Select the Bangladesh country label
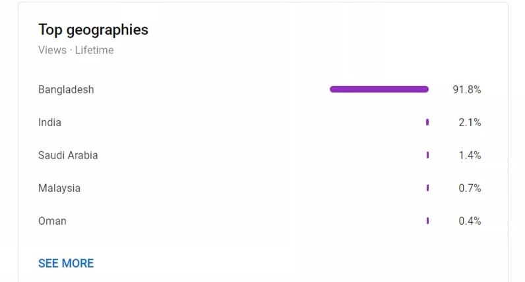525x282 pixels. (x=66, y=89)
